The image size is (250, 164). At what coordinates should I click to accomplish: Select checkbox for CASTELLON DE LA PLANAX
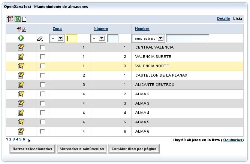point(42,75)
